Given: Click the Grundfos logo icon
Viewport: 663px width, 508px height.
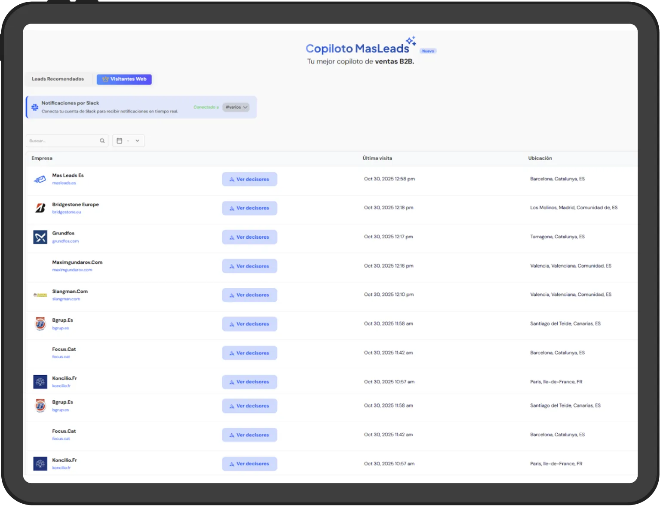Looking at the screenshot, I should coord(40,237).
